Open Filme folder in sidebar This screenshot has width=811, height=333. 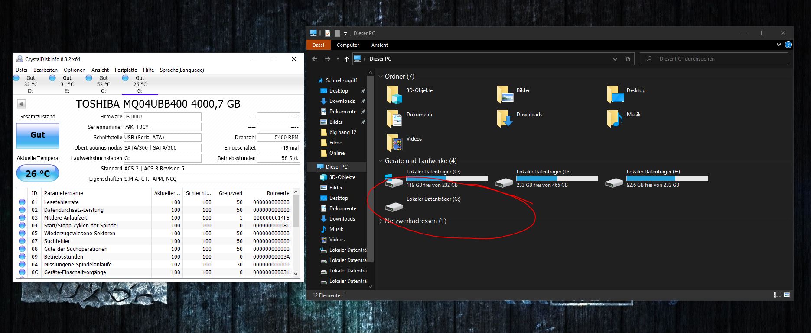tap(335, 143)
